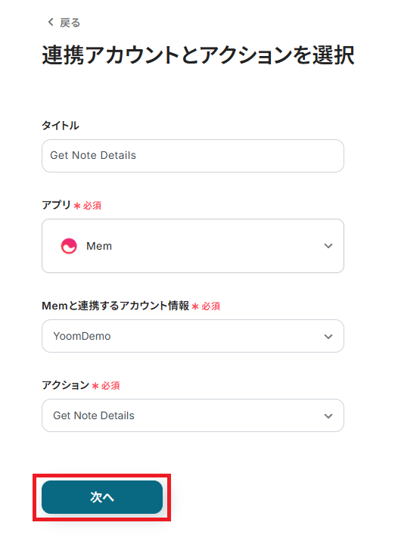Screen dimensions: 398x538
Task: Click the アクション field label
Action: [66, 385]
